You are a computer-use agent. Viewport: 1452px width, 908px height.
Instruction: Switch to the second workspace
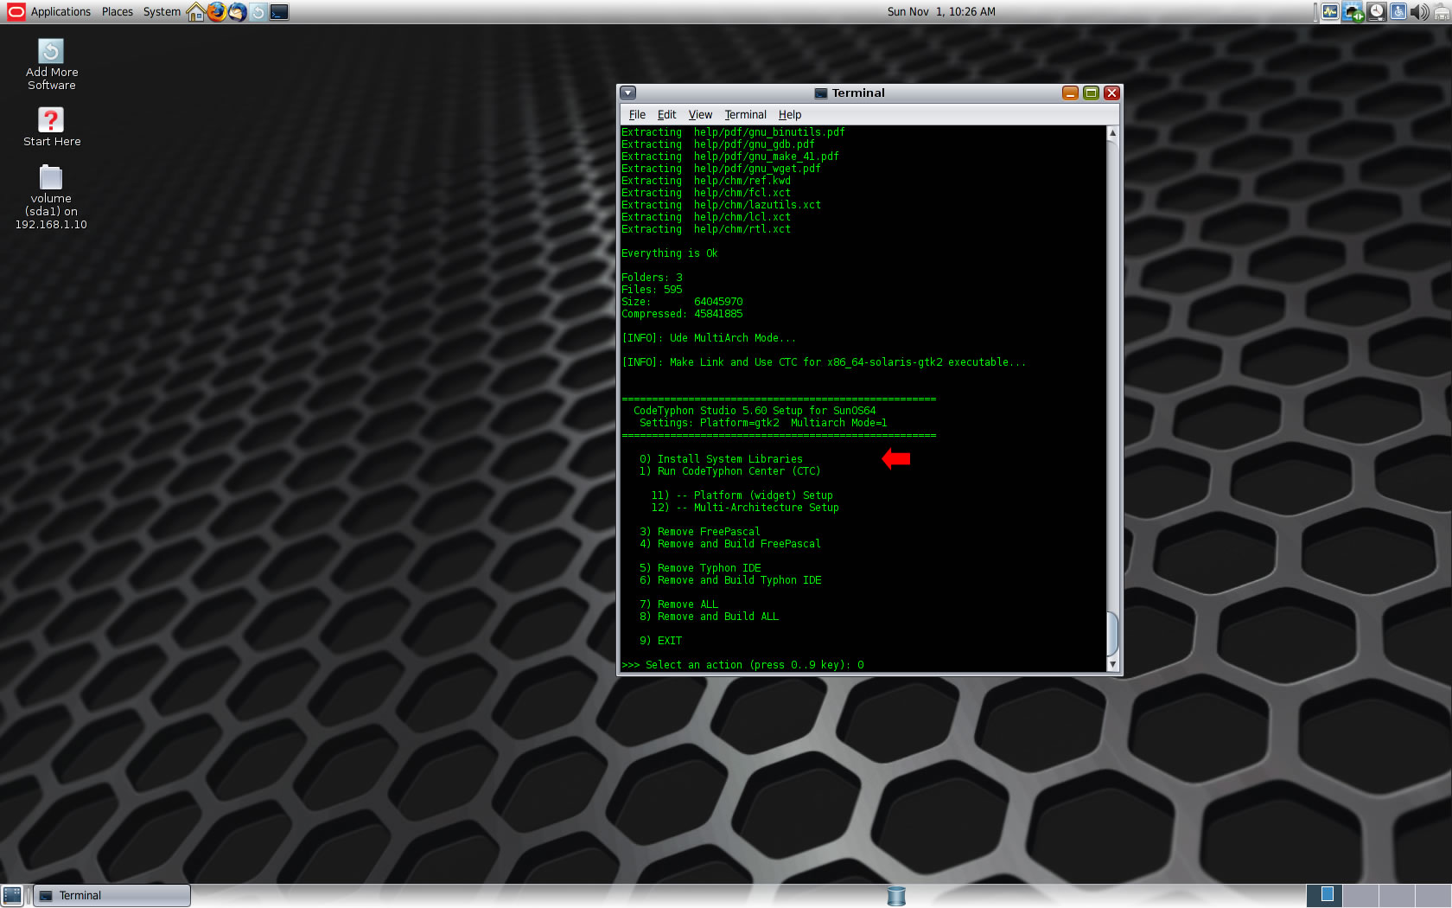tap(1360, 896)
